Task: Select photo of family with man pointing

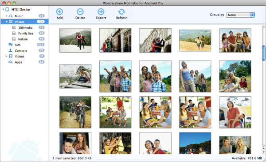Action: pyautogui.click(x=115, y=76)
